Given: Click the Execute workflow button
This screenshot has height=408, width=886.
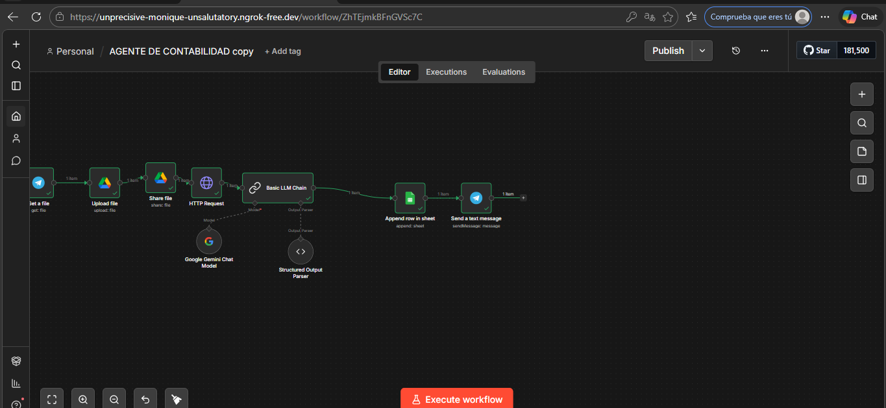Looking at the screenshot, I should [456, 400].
